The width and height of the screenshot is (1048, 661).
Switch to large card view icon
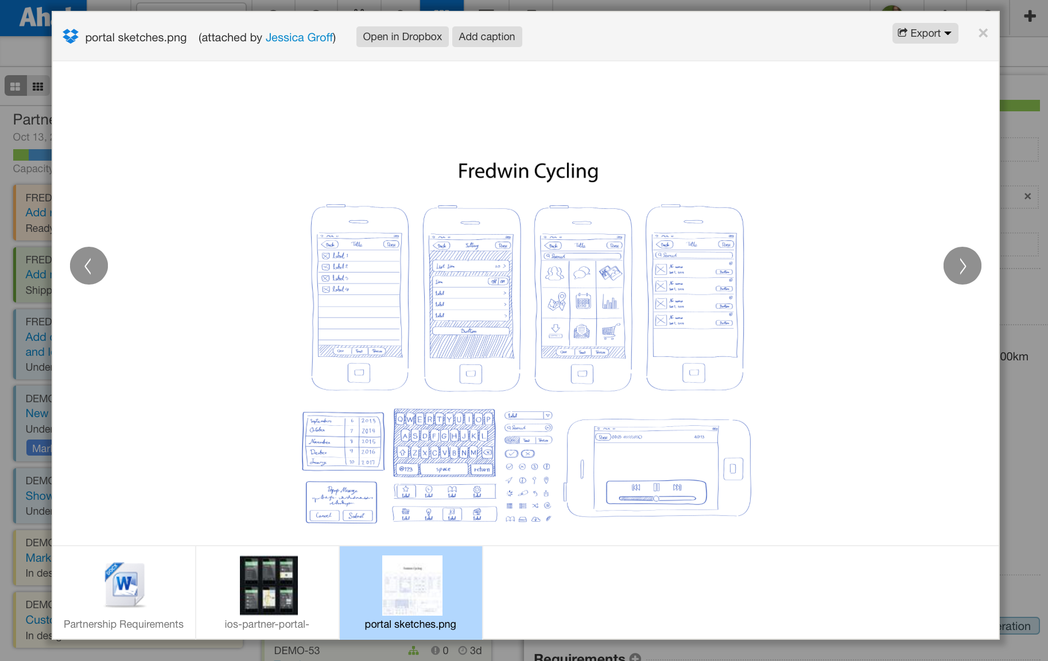point(15,87)
